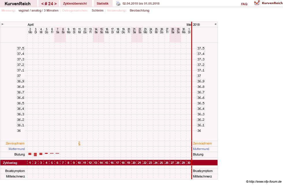Image resolution: width=283 pixels, height=185 pixels.
Task: Select the light bleeding dash on cycle day 4
Action: tap(46, 153)
